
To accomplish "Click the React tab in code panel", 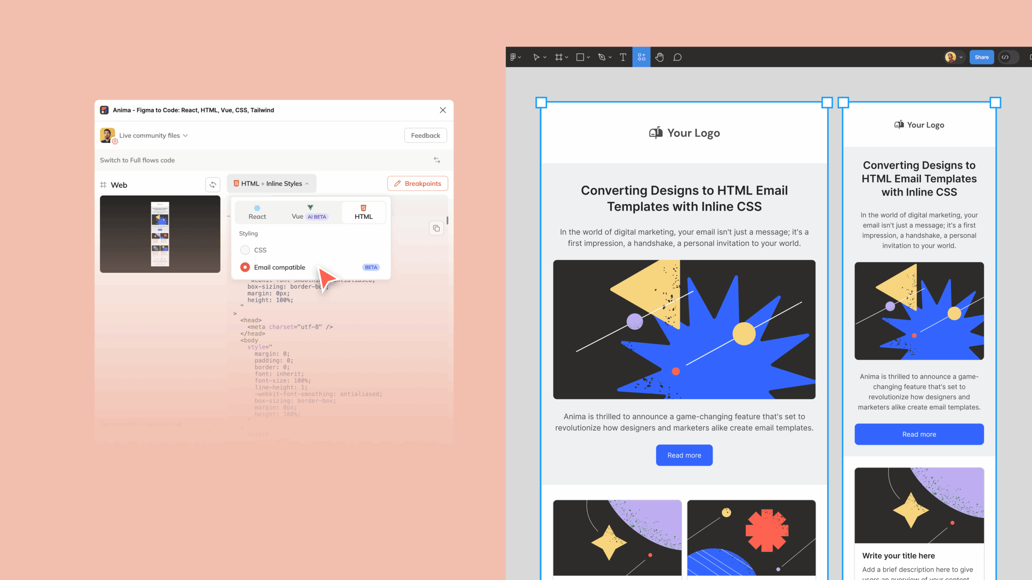I will tap(257, 212).
